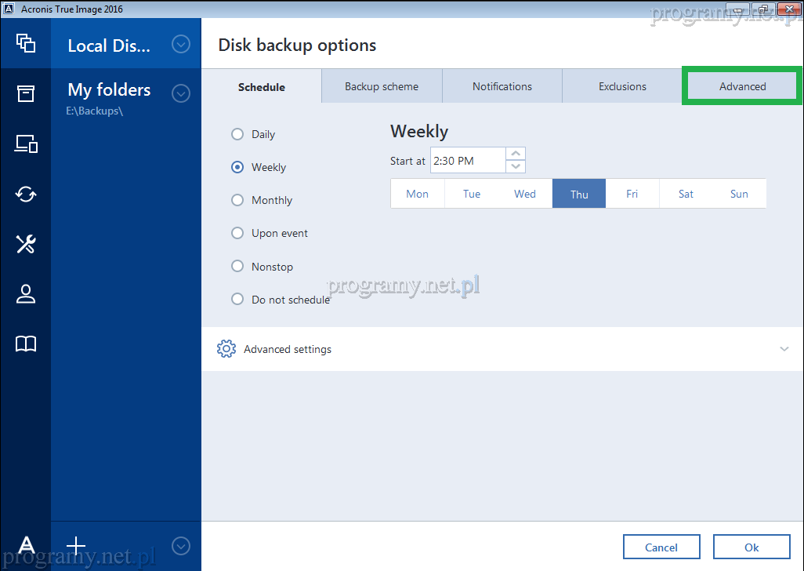Expand the My folders backup chevron
The height and width of the screenshot is (571, 804).
[x=181, y=94]
